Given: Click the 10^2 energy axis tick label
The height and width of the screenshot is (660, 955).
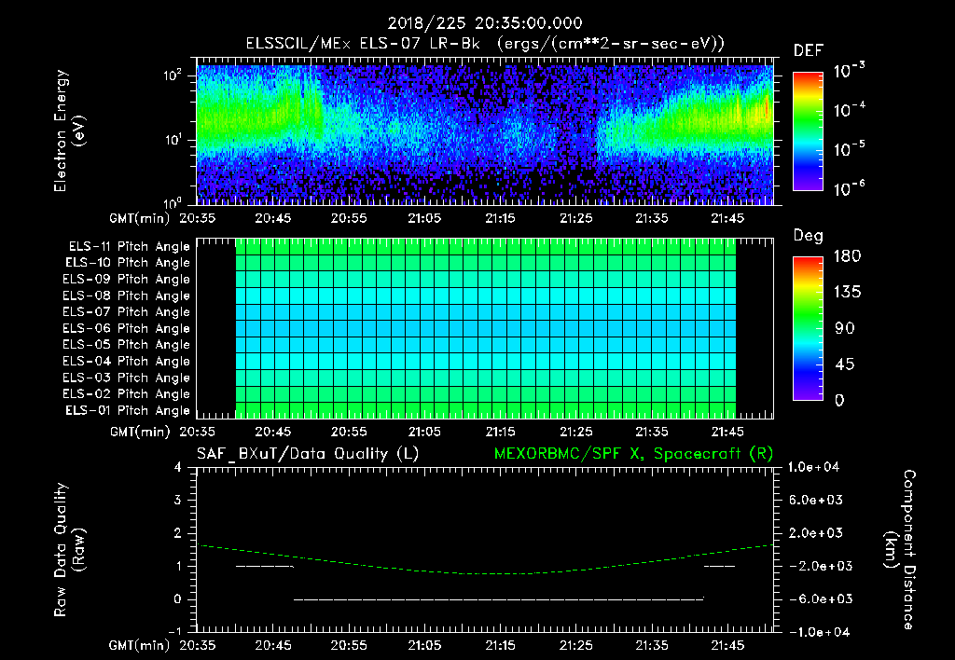Looking at the screenshot, I should pos(173,76).
